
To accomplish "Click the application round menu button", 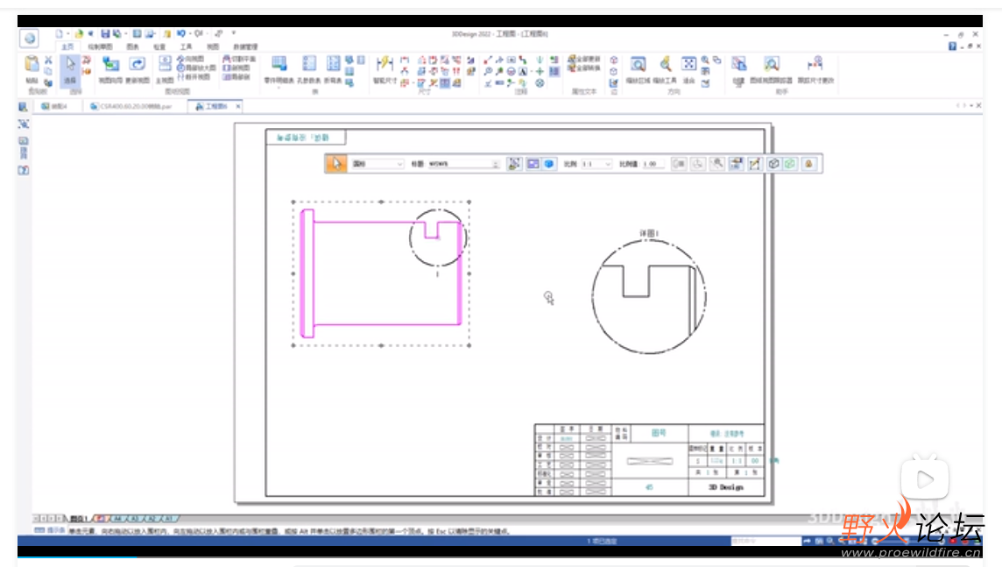I will pyautogui.click(x=30, y=39).
